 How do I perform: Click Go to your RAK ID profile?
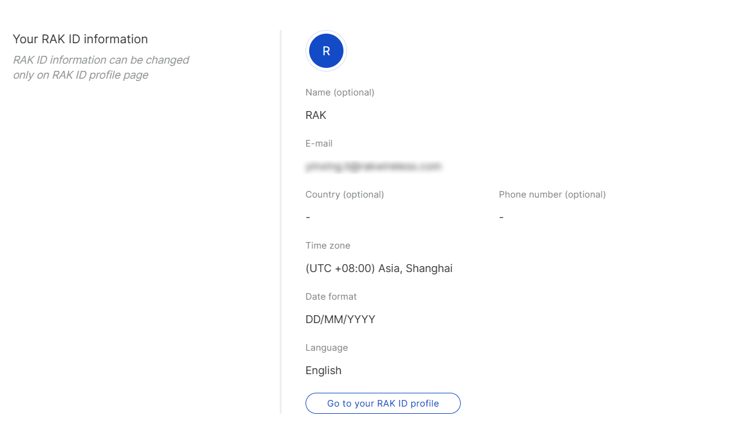click(383, 403)
